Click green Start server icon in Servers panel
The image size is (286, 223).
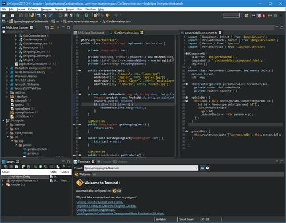[41, 167]
